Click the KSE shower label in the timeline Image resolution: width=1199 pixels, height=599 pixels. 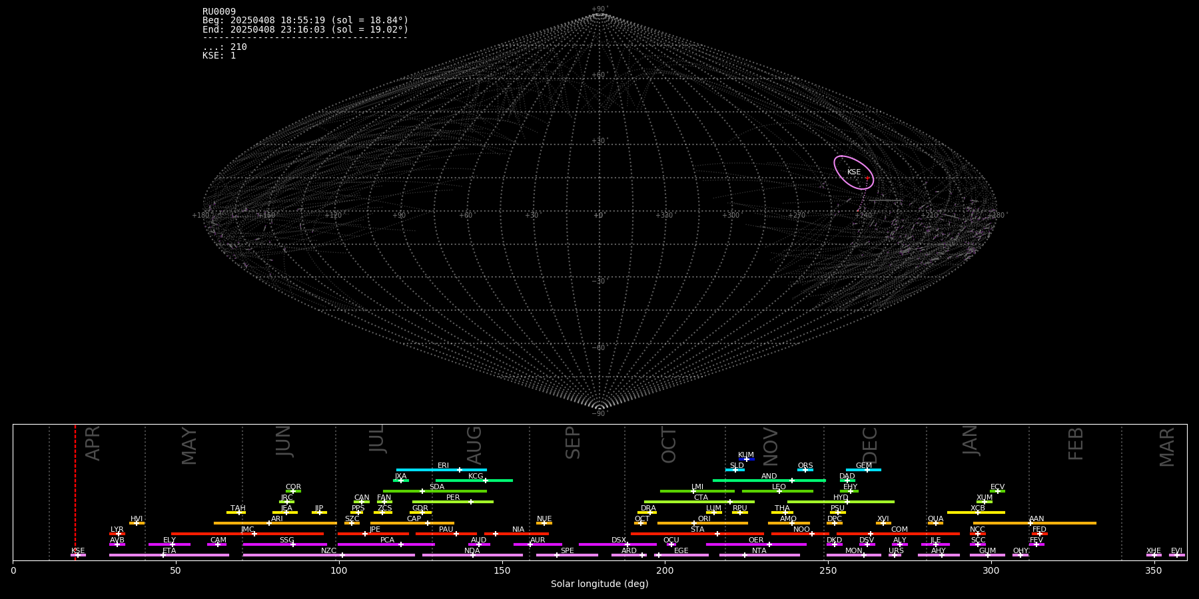click(78, 551)
